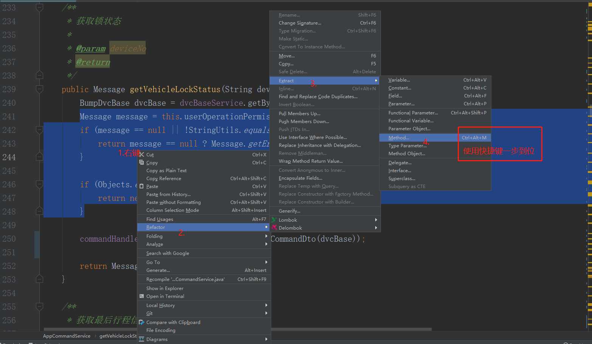Select Functional Parameter...

point(435,113)
